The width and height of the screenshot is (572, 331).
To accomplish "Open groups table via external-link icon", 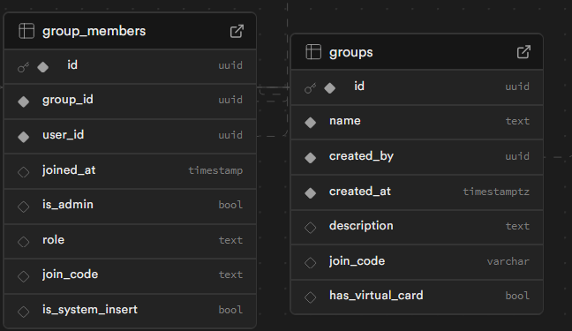I will click(523, 52).
